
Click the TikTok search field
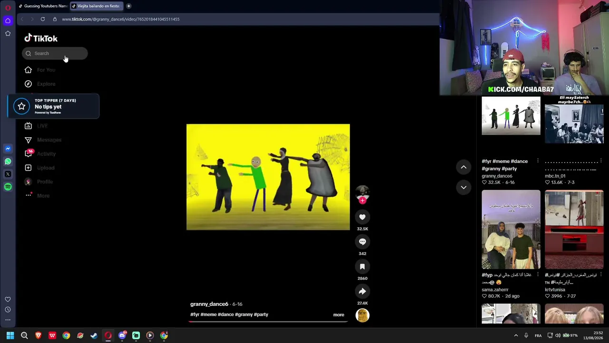[x=55, y=53]
